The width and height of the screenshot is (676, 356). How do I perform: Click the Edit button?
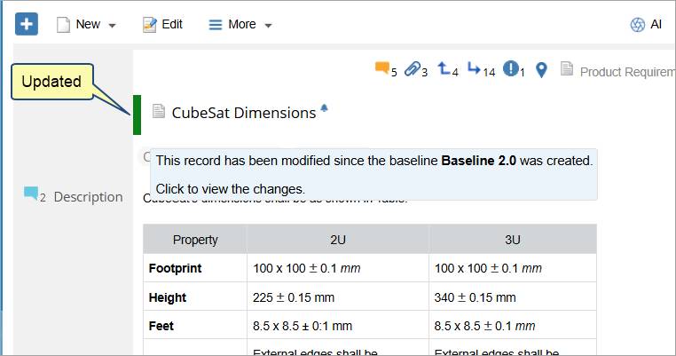click(x=162, y=25)
